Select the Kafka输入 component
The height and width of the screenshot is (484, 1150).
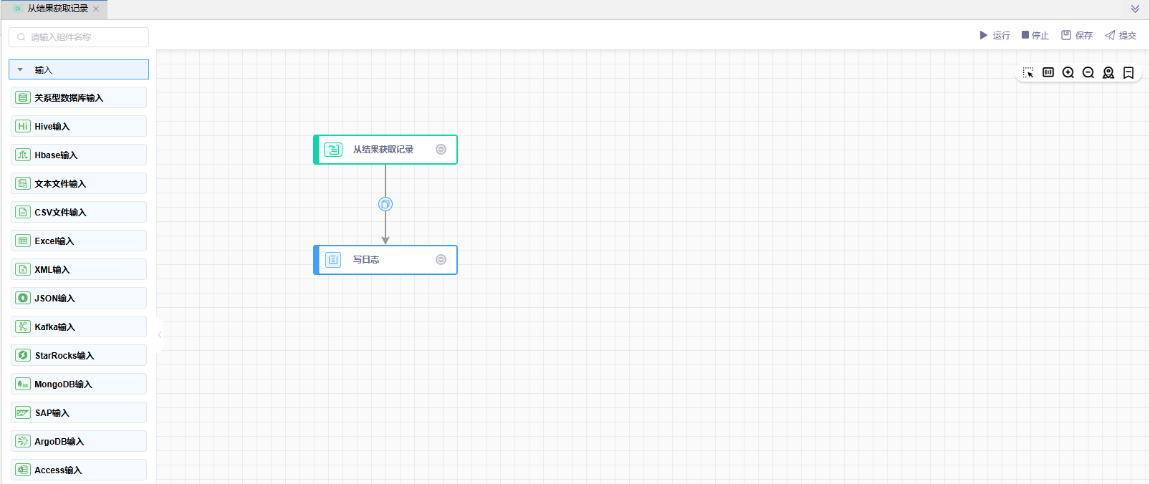click(x=79, y=327)
